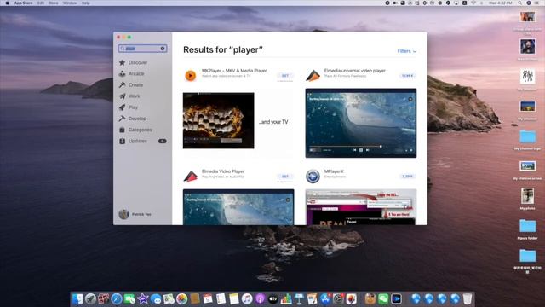Screen dimensions: 545x307
Task: Click the price button for Elmedia universal video player
Action: (407, 76)
